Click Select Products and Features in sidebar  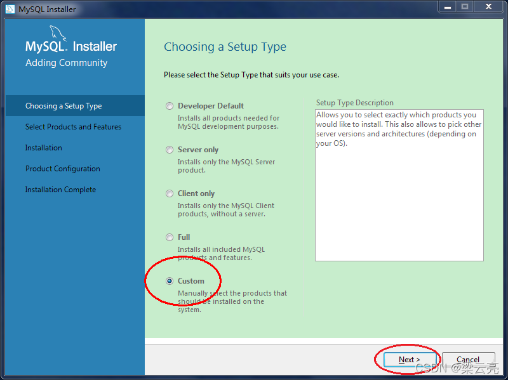[73, 126]
